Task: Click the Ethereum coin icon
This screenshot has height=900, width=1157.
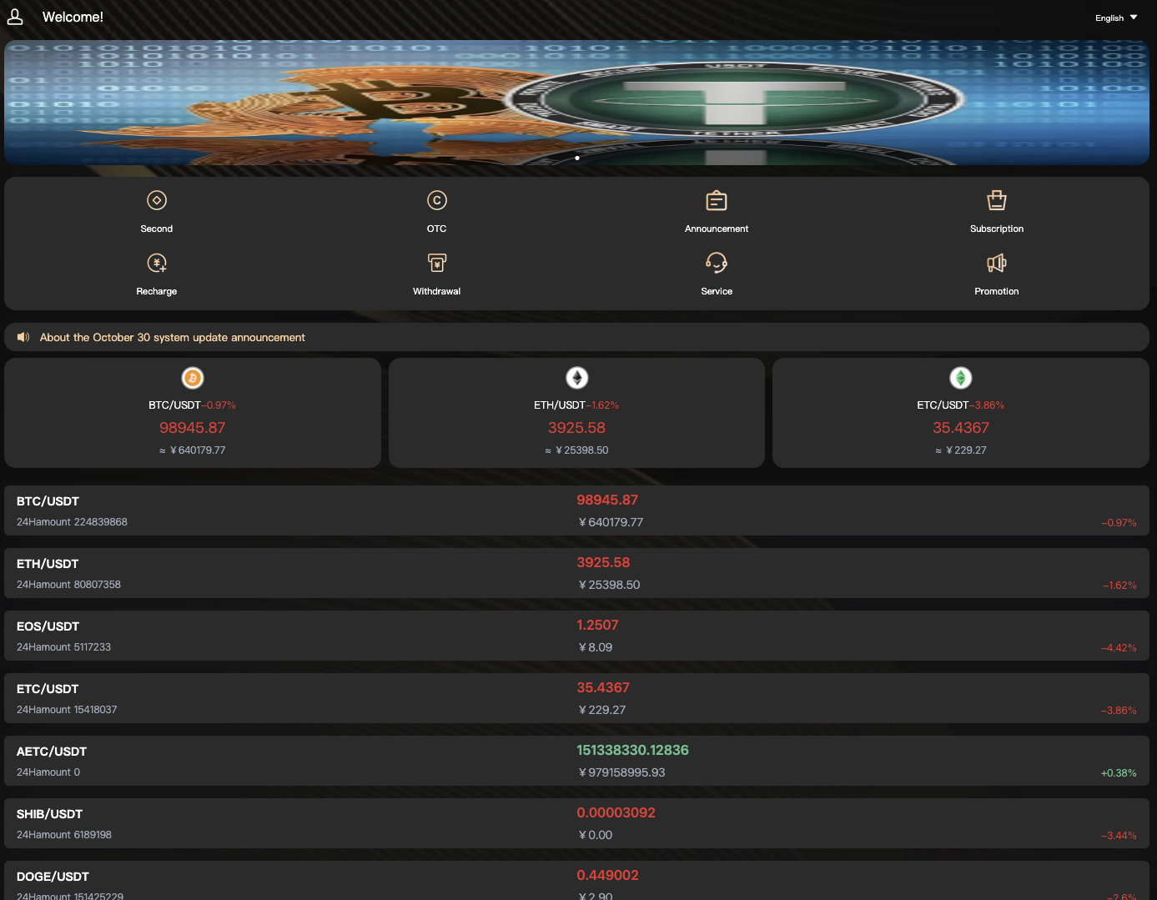Action: (x=577, y=378)
